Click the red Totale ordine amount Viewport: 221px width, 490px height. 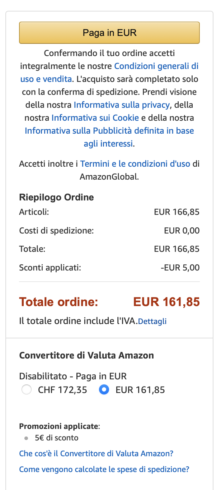[166, 302]
